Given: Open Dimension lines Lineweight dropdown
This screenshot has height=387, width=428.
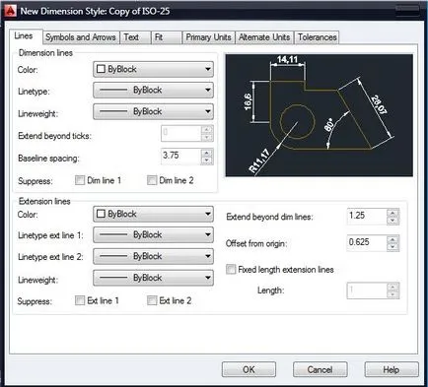Looking at the screenshot, I should click(153, 111).
